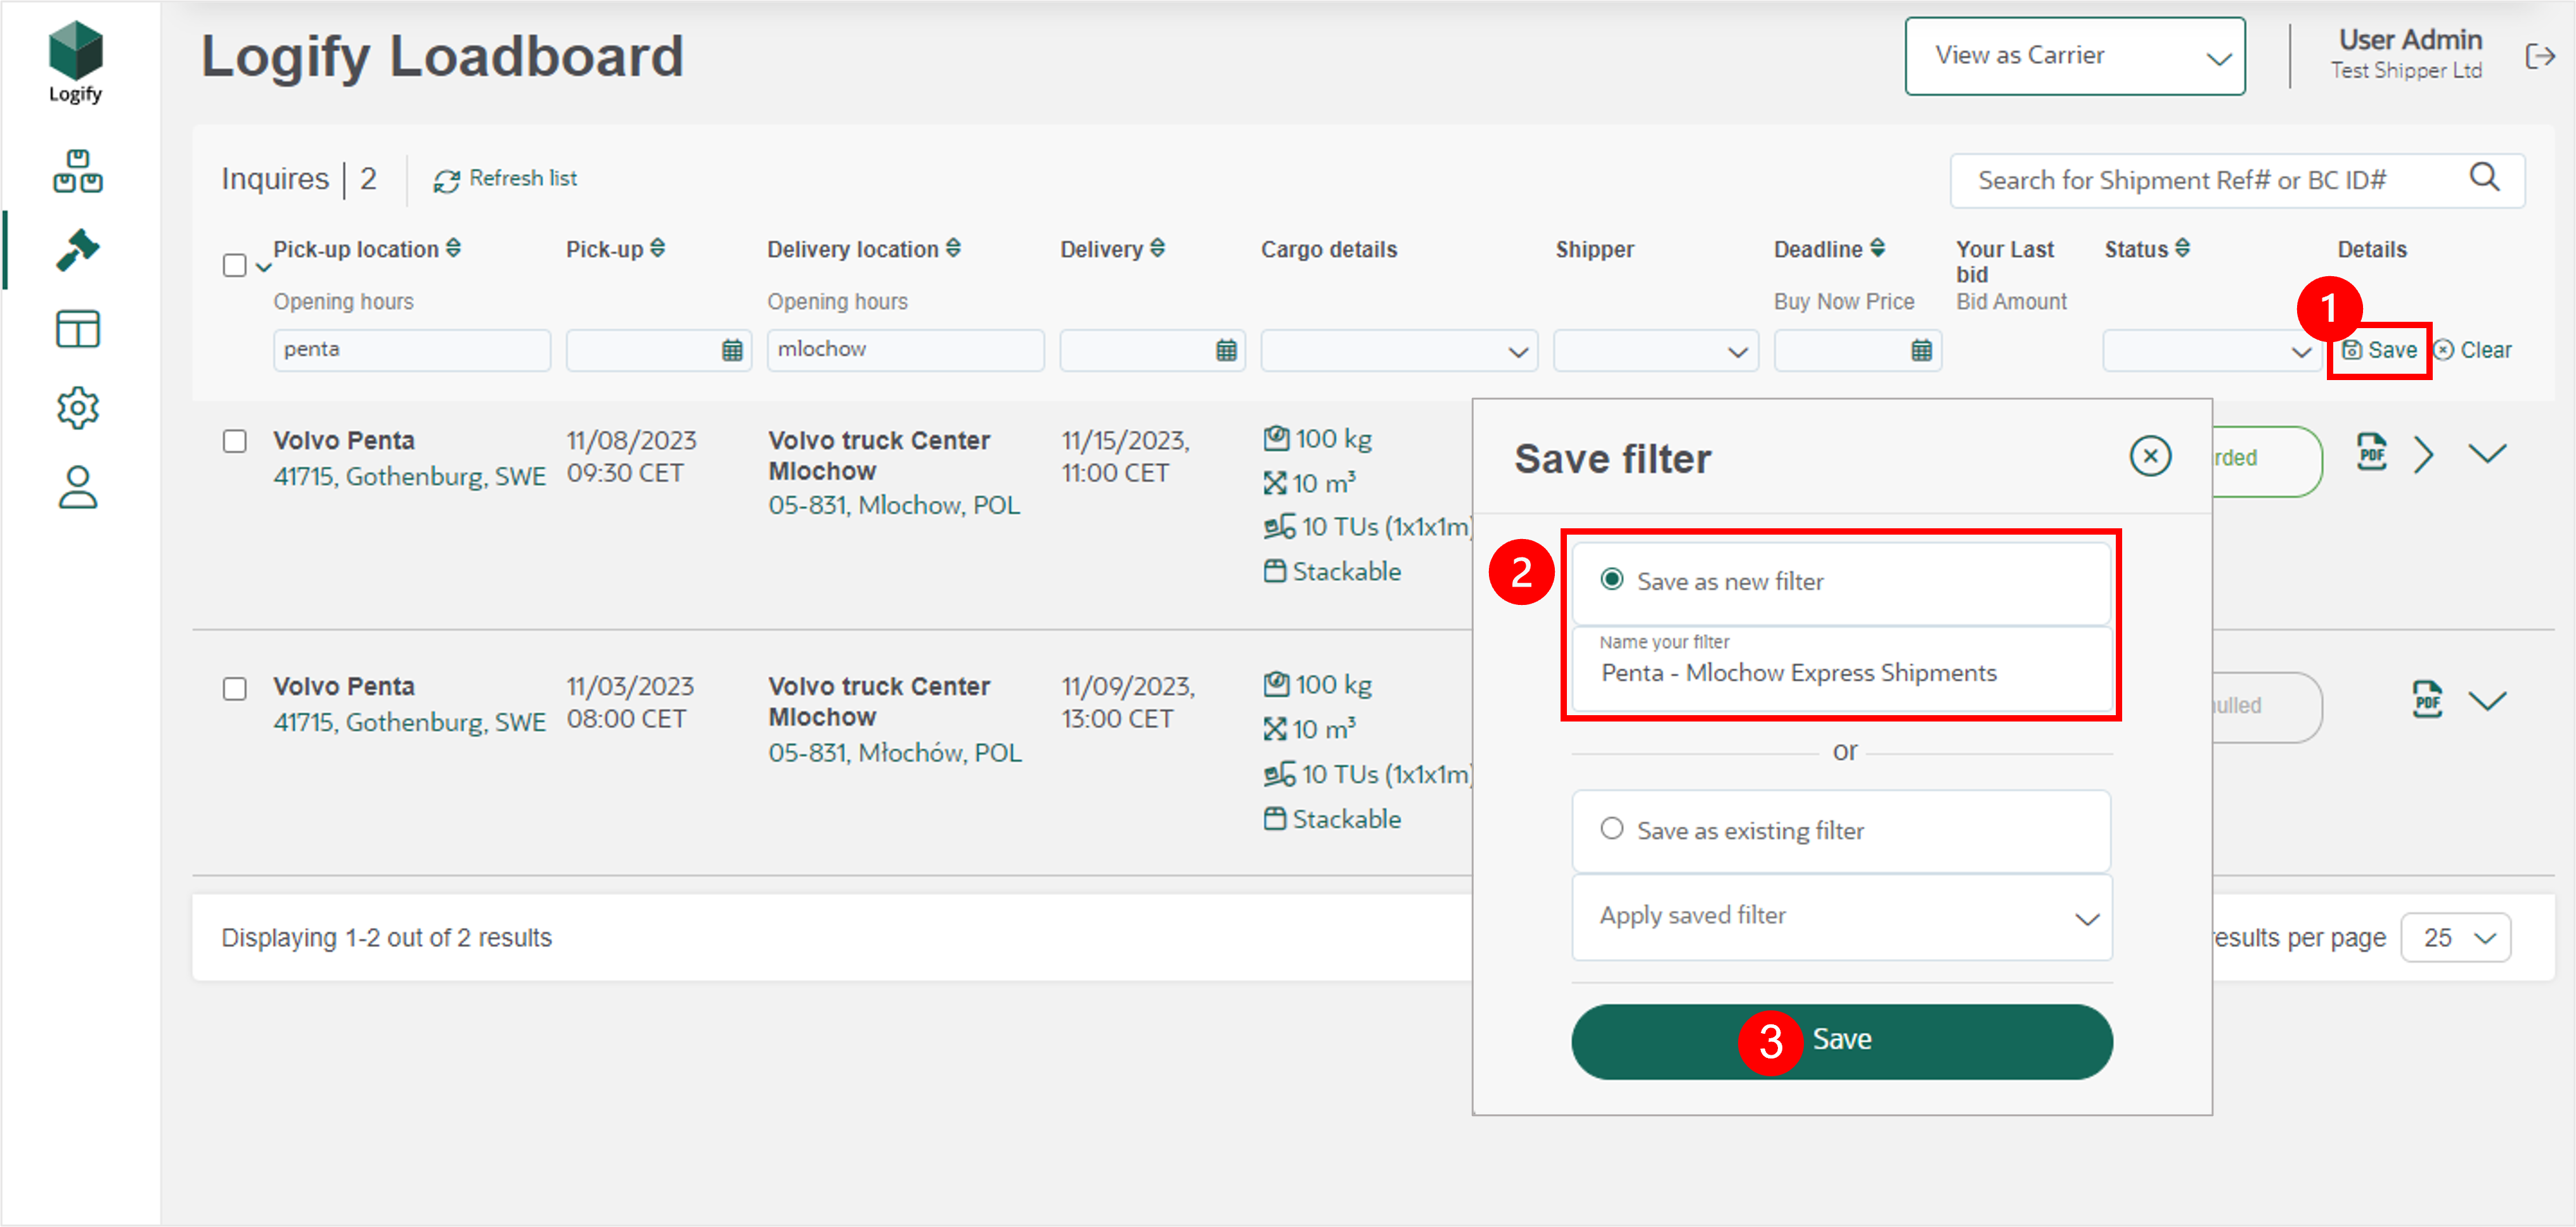
Task: Click '11/09/2023, 13:00 CET' delivery time
Action: tap(1128, 703)
